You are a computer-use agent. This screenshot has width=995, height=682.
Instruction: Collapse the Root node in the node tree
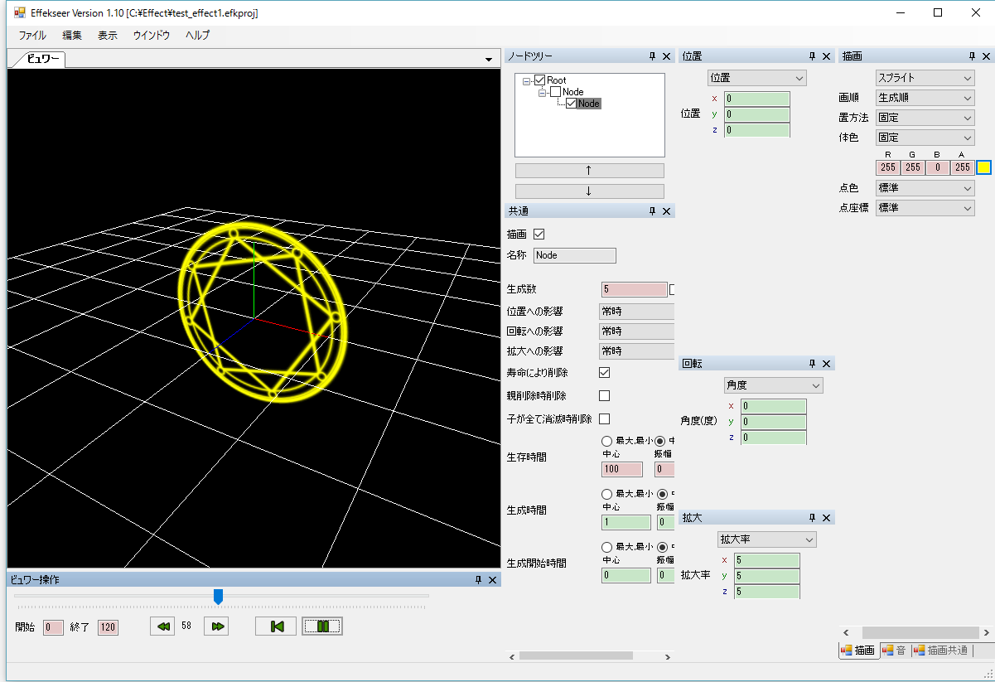click(x=528, y=80)
